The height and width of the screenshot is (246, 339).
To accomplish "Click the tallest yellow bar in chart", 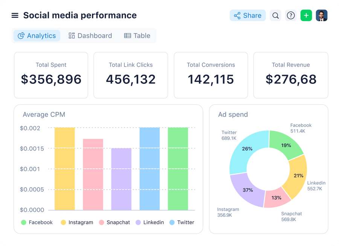I will tap(65, 169).
